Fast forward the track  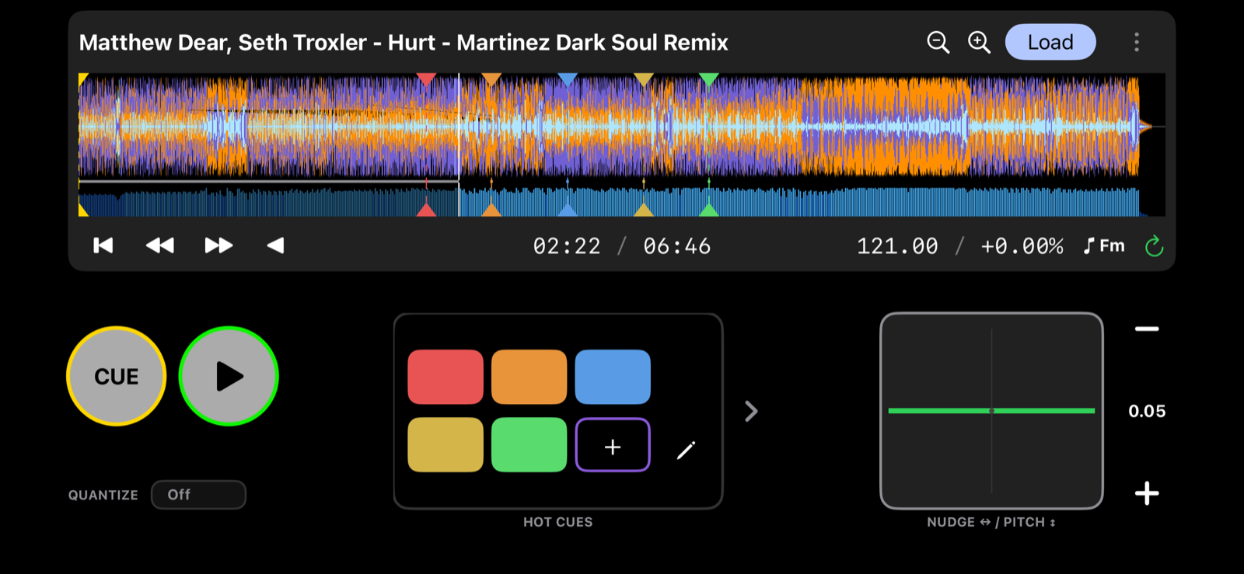(x=218, y=245)
